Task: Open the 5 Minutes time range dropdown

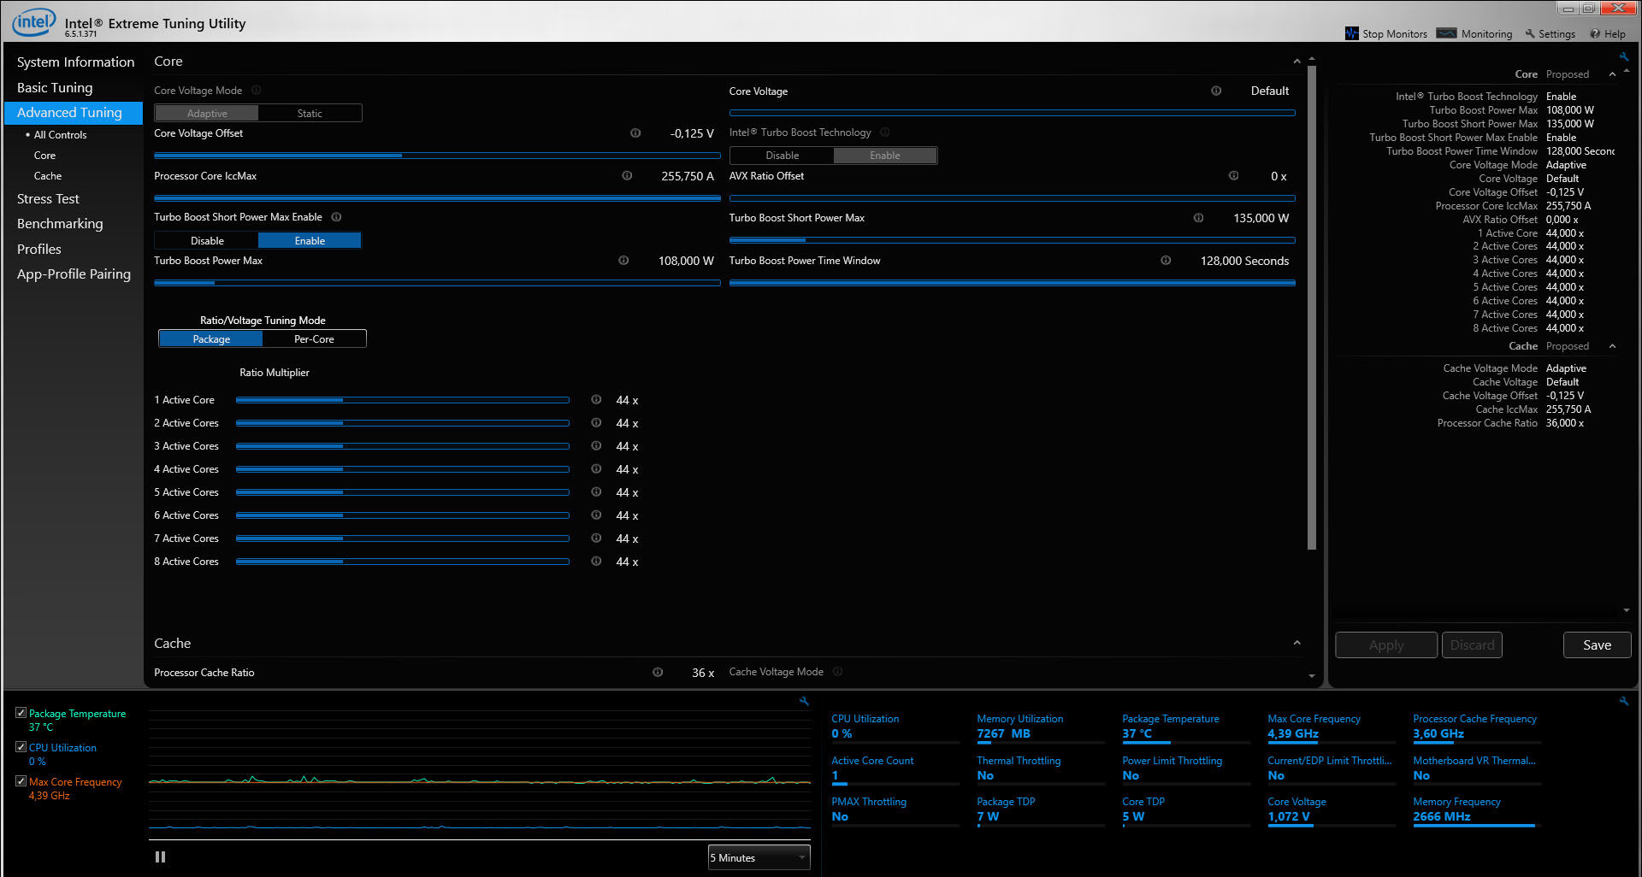Action: click(x=759, y=857)
